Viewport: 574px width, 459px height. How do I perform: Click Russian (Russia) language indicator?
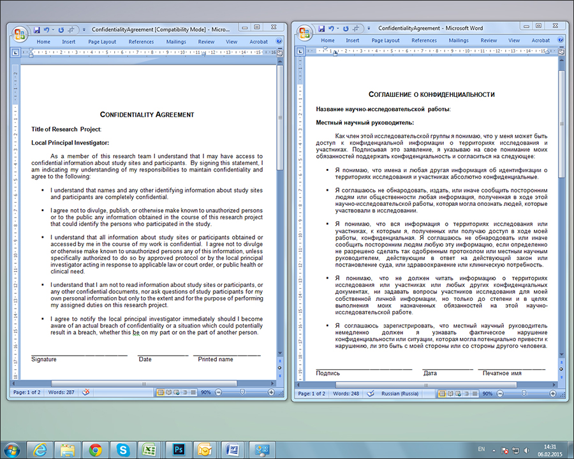click(x=400, y=394)
